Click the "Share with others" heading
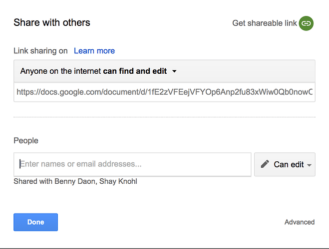The height and width of the screenshot is (249, 329). tap(52, 22)
